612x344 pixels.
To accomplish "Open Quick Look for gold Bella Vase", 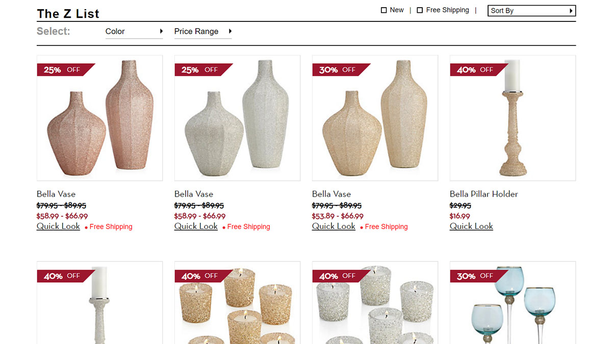I will pos(334,226).
